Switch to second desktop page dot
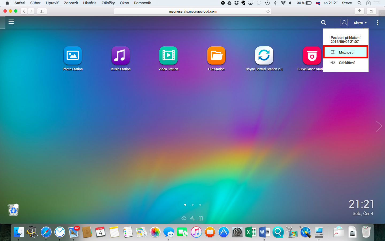The height and width of the screenshot is (241, 385). point(192,205)
